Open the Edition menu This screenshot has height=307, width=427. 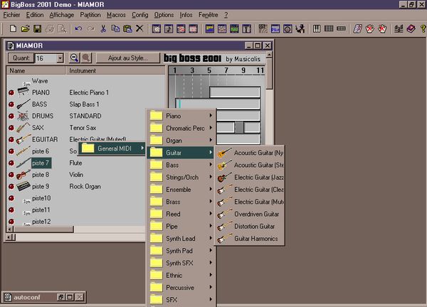tap(35, 15)
